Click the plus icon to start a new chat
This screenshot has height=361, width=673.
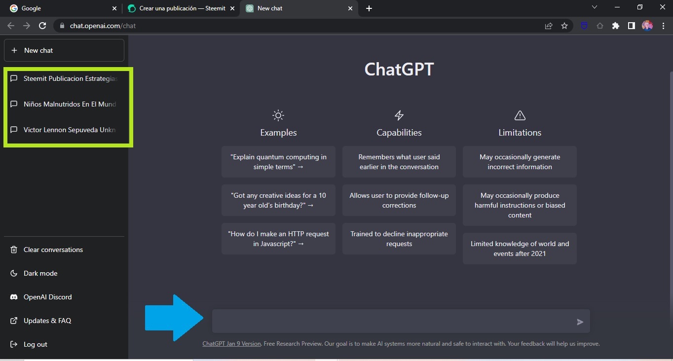click(x=14, y=50)
